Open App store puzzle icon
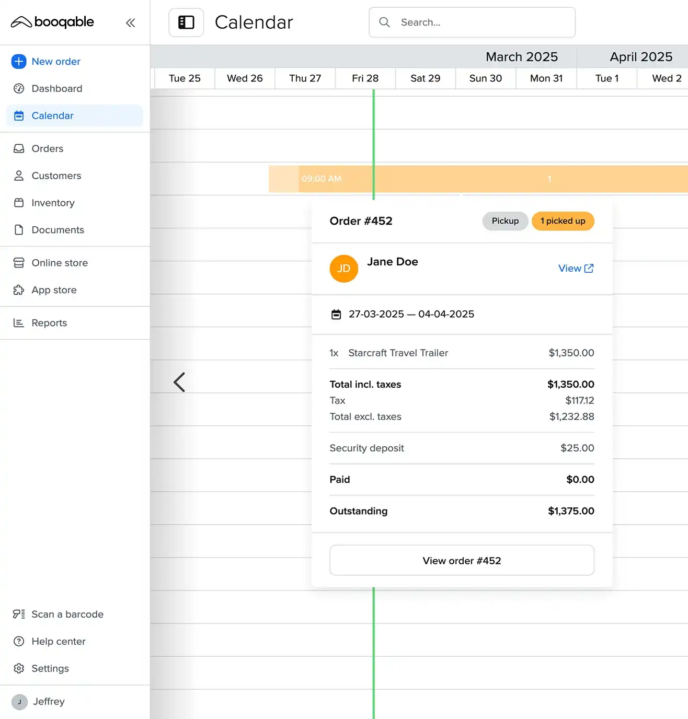 tap(19, 290)
